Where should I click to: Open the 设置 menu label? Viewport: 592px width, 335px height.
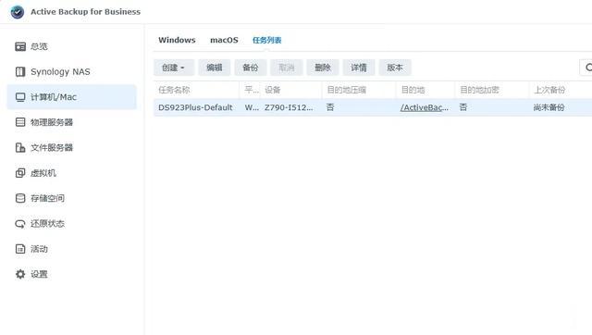39,274
